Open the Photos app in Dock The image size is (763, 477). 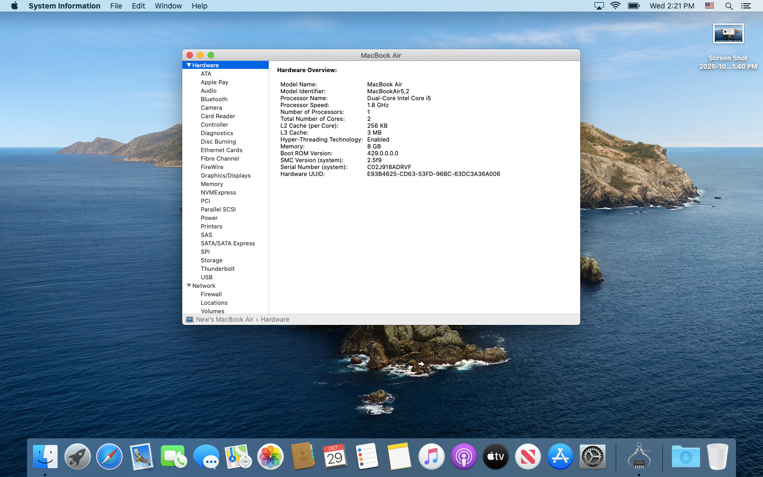[270, 456]
